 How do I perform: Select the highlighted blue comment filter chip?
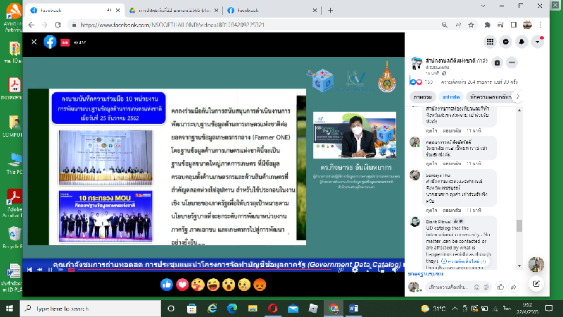(451, 97)
